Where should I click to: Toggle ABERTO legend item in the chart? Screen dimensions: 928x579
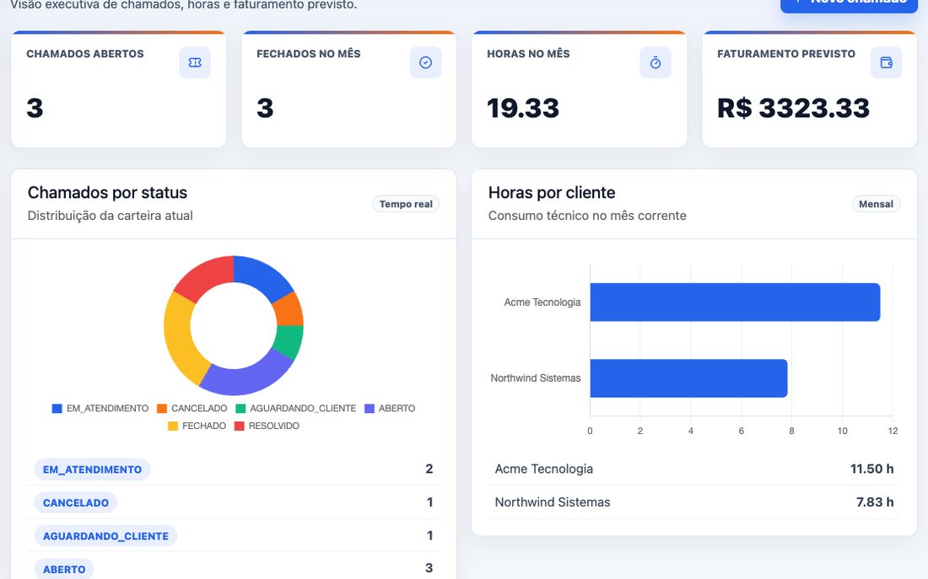coord(390,408)
